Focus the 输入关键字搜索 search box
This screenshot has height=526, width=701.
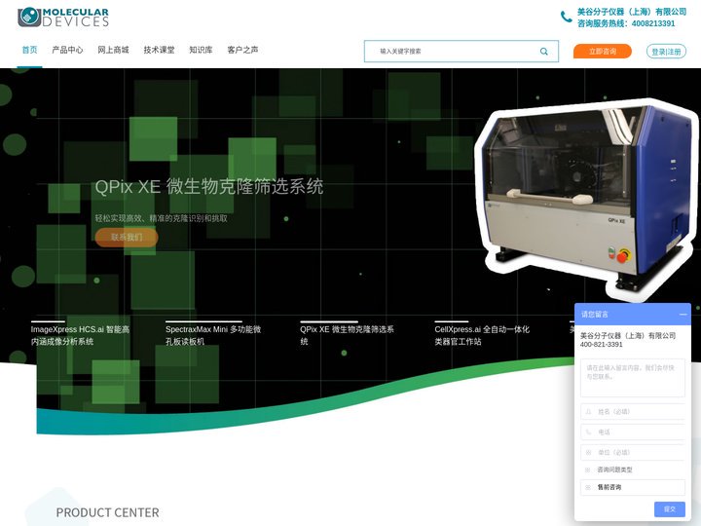(461, 52)
